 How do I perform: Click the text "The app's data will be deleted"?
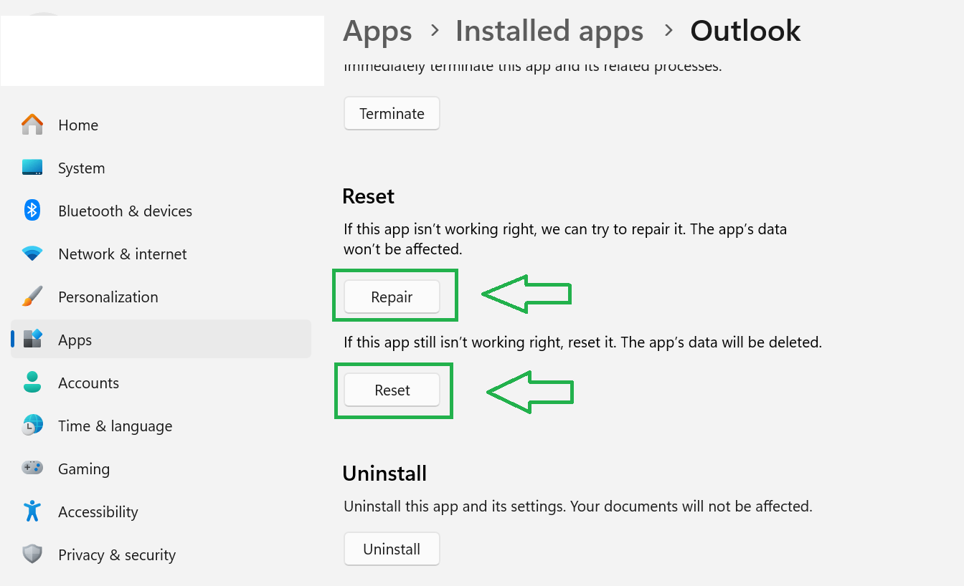point(721,342)
